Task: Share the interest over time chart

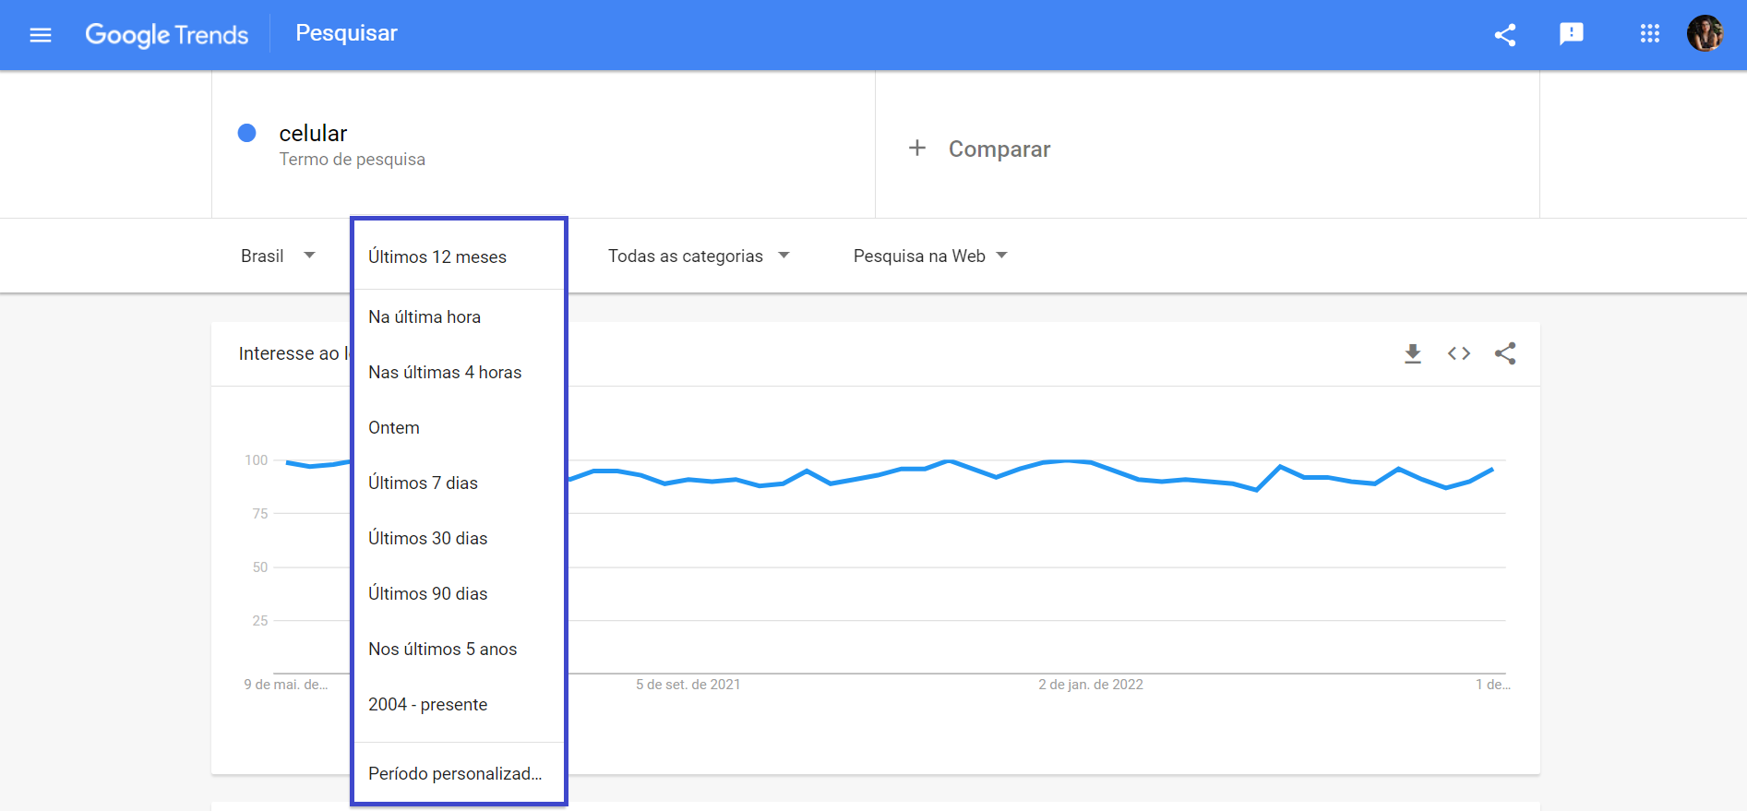Action: pos(1505,353)
